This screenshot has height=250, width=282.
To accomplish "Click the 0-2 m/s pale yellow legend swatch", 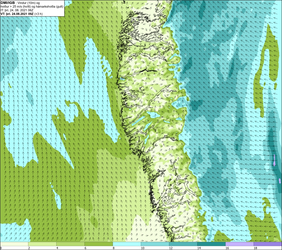I will click(14, 244).
